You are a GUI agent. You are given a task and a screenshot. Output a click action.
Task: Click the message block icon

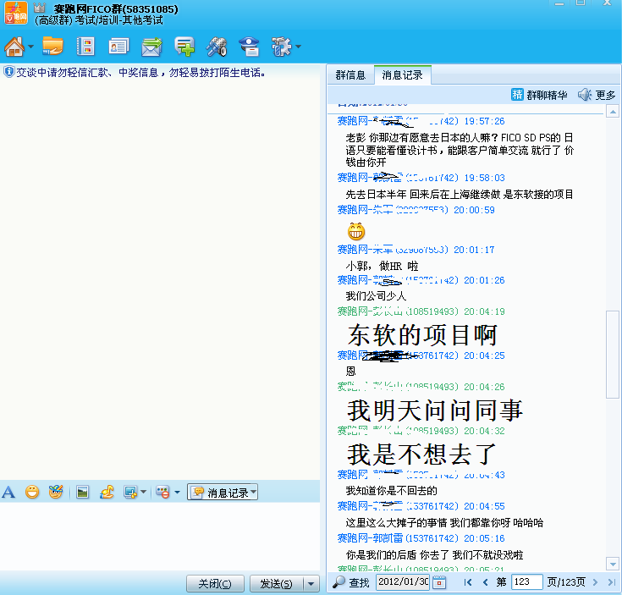pyautogui.click(x=162, y=493)
